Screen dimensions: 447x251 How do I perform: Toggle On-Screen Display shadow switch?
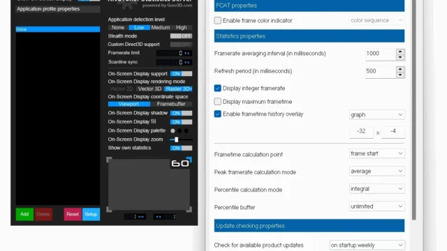point(181,113)
